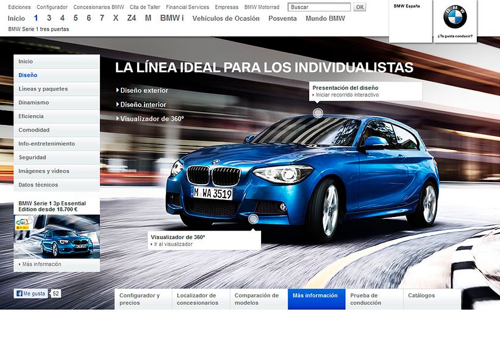500x359 pixels.
Task: Expand Visualizador de 360° link in list
Action: tap(150, 119)
